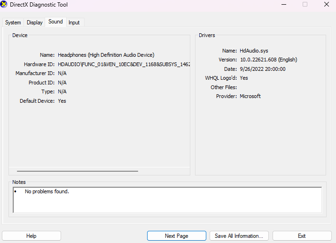Minimize the DirectX Diagnostic Tool window
This screenshot has width=336, height=243.
[284, 4]
